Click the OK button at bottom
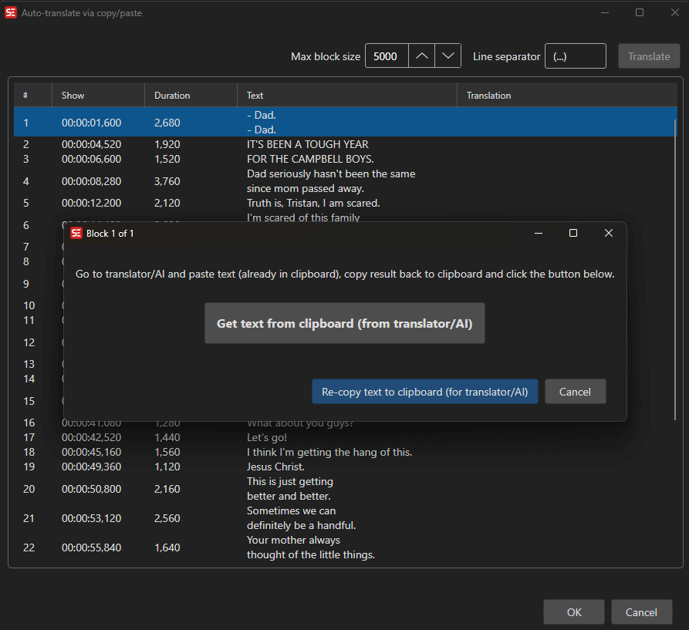Screen dimensions: 689x630 pyautogui.click(x=574, y=612)
